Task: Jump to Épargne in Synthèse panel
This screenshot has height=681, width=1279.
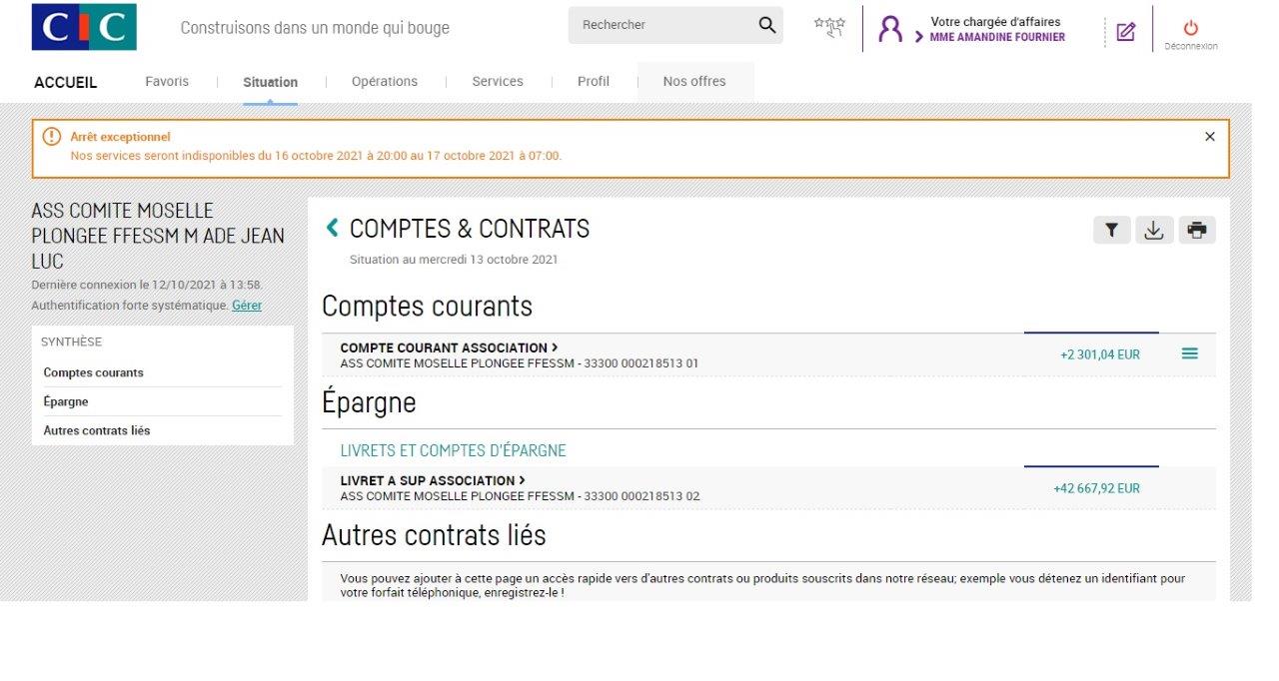Action: [66, 401]
